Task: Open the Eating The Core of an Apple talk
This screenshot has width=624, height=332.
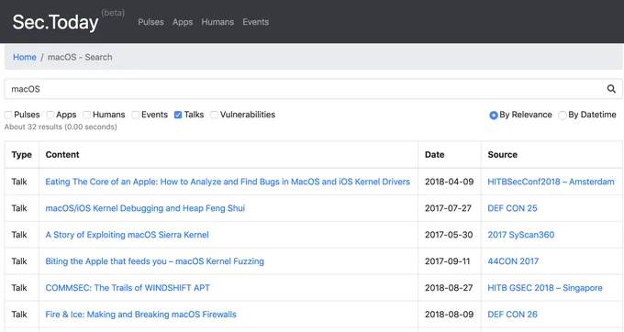Action: coord(228,182)
